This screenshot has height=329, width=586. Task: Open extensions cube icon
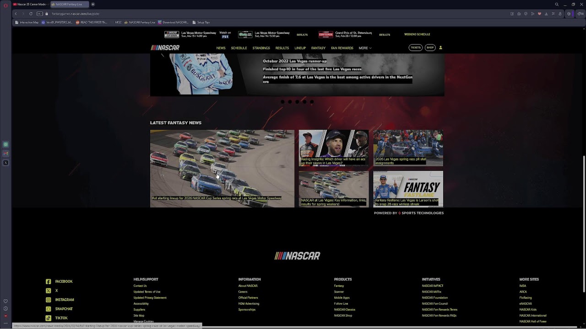[x=569, y=14]
